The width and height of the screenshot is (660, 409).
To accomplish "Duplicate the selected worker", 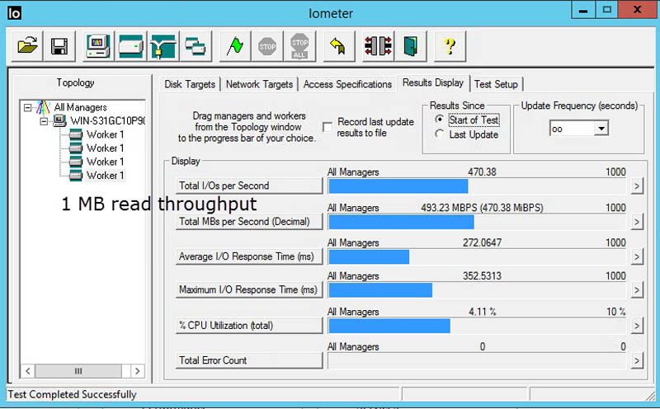I will pos(196,46).
